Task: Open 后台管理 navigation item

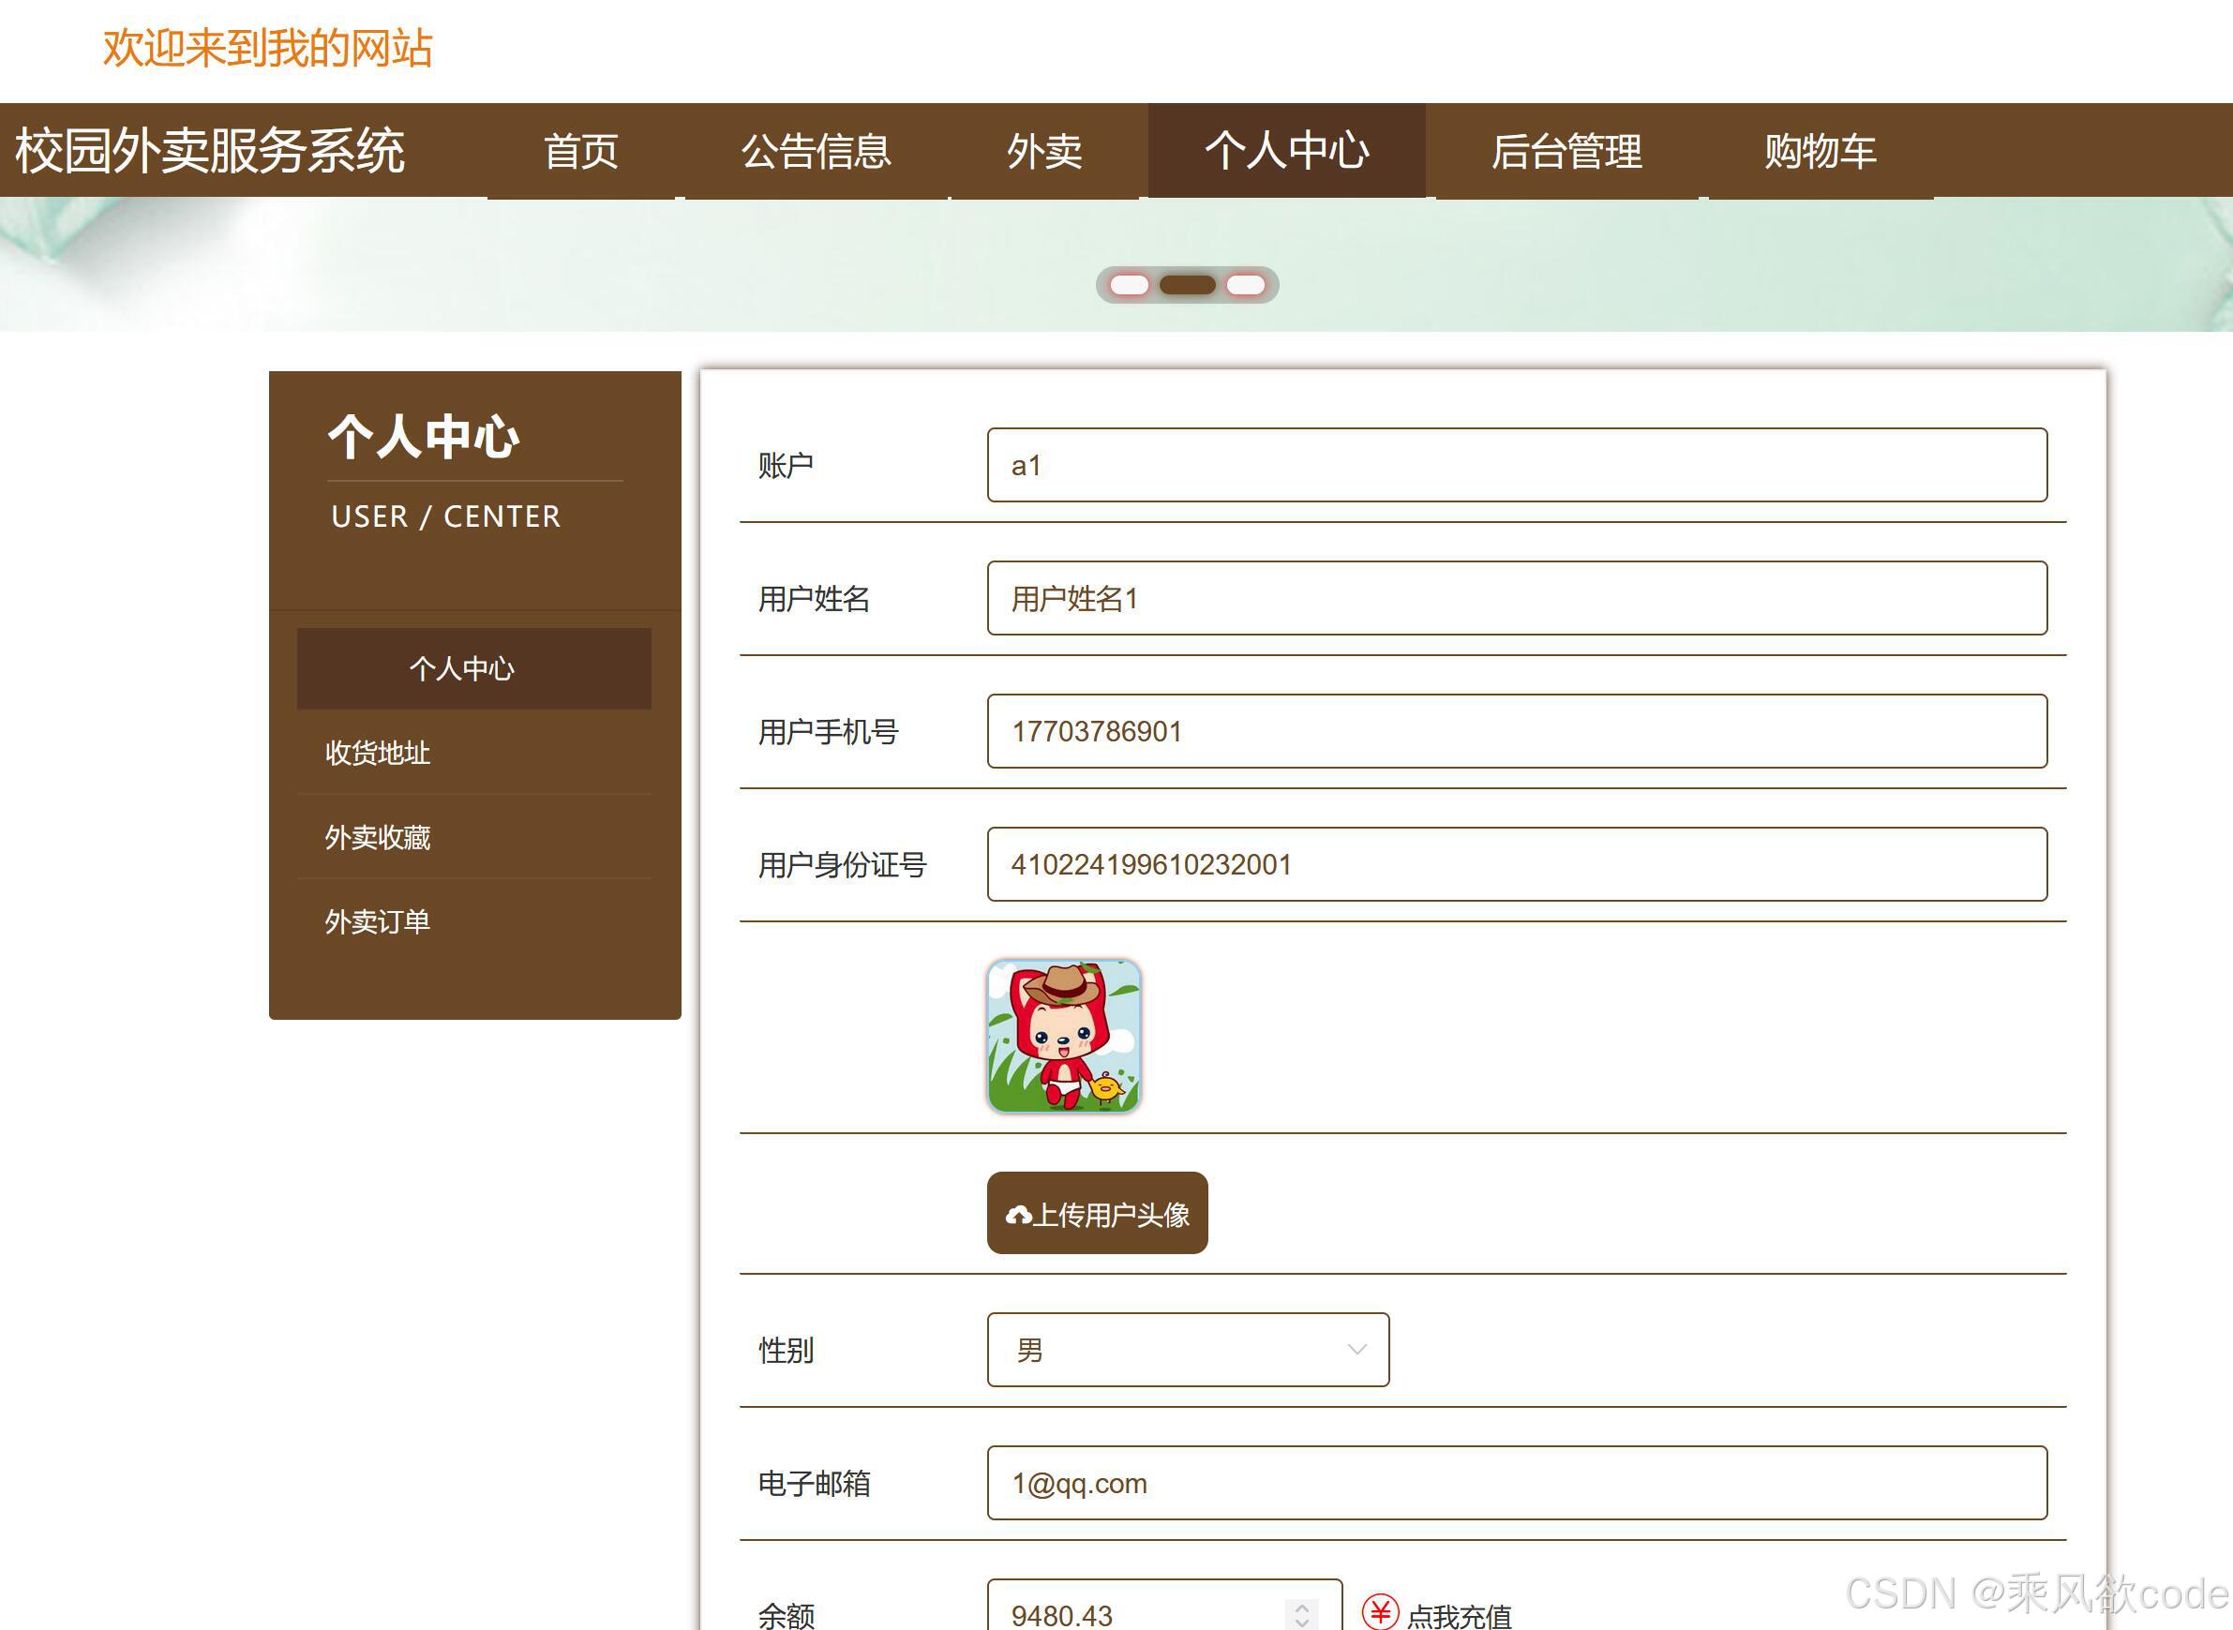Action: pyautogui.click(x=1566, y=151)
